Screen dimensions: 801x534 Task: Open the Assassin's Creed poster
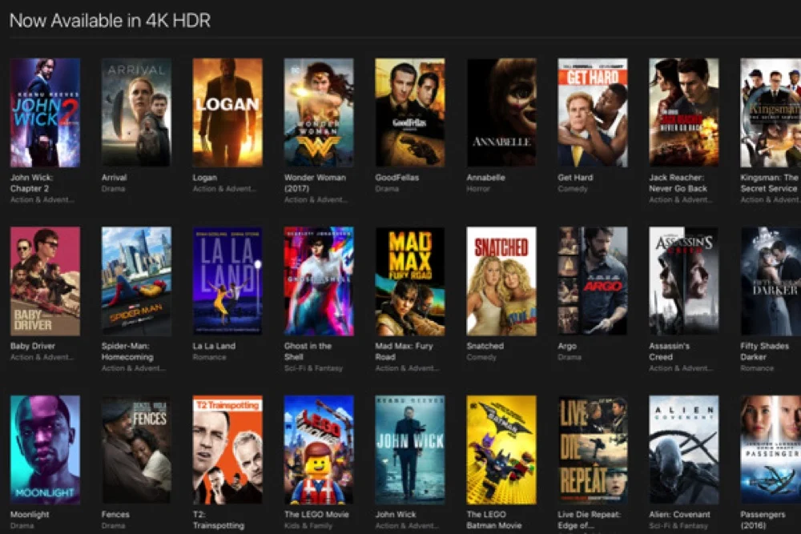click(683, 281)
